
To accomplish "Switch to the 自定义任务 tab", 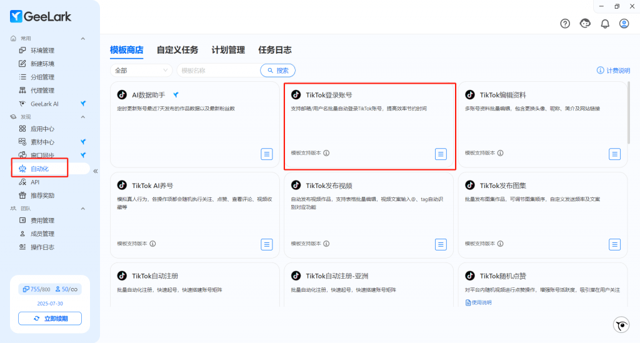I will (177, 50).
